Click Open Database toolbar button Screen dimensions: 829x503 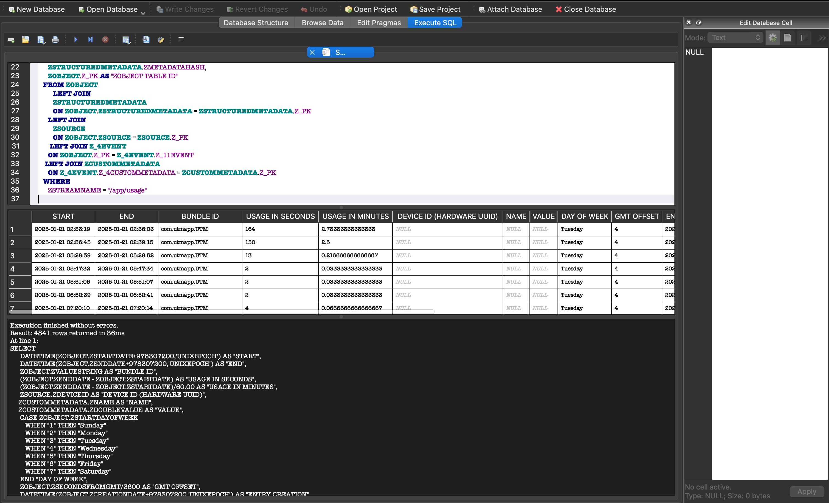click(x=108, y=9)
